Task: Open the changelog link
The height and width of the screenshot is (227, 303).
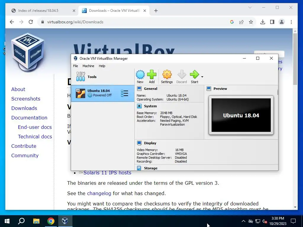Action: (99, 193)
